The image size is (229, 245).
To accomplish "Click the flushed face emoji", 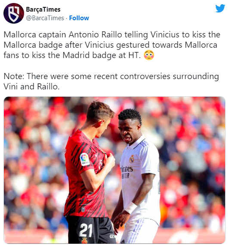I will click(x=149, y=55).
